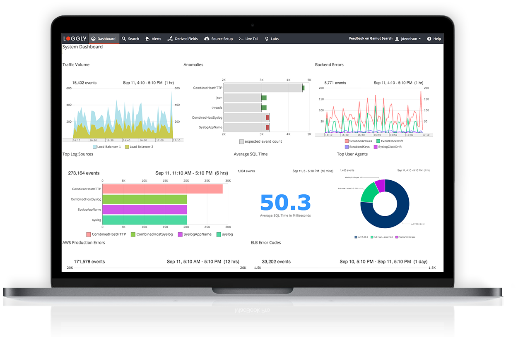
Task: Click the green CombinedHostSyslog bar in Top Log Sources
Action: [145, 199]
